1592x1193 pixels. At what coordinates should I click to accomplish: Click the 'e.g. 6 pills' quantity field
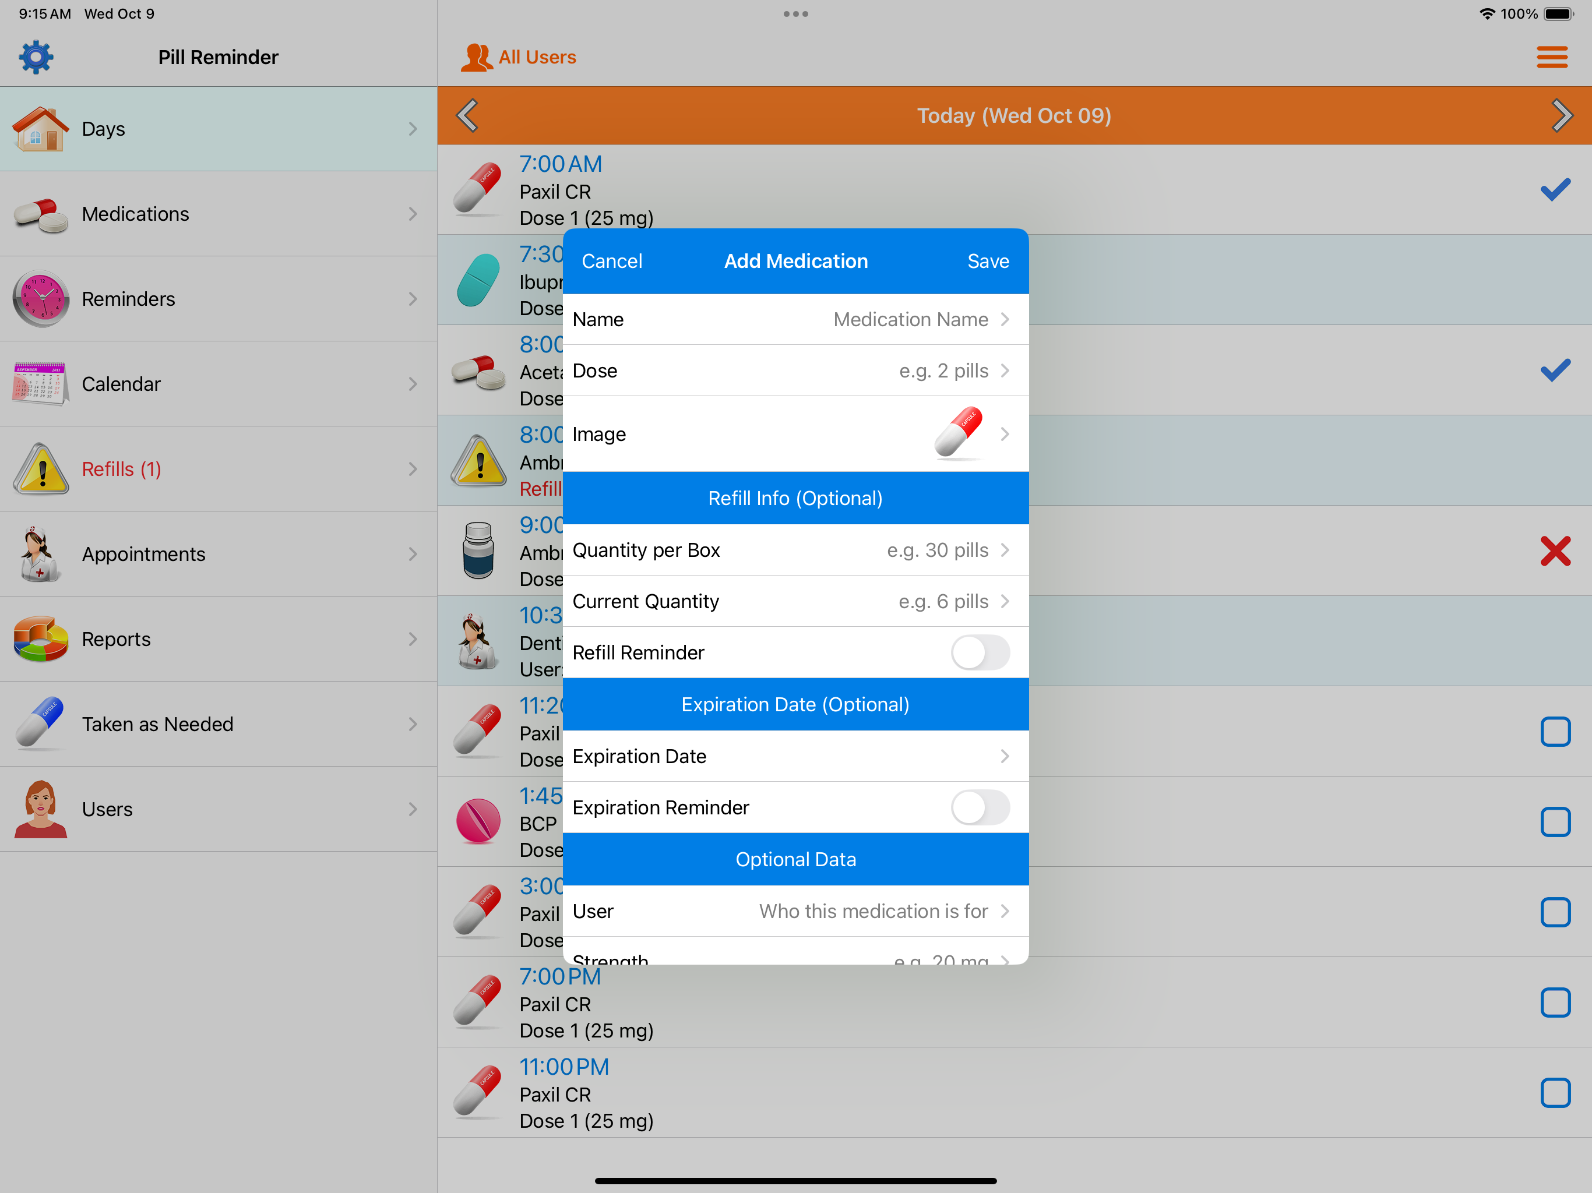[943, 601]
